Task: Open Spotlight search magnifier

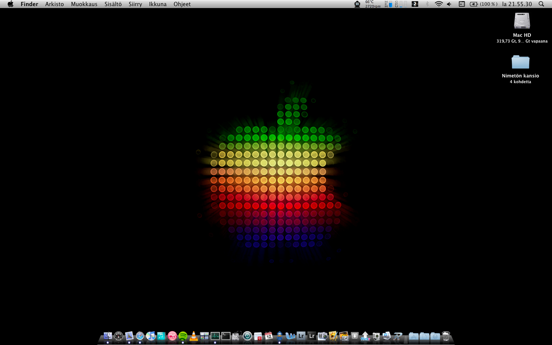Action: [x=541, y=4]
